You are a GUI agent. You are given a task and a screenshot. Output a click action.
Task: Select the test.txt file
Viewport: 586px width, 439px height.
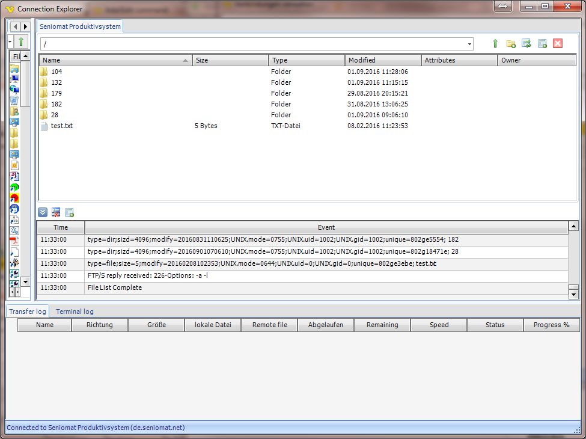pyautogui.click(x=61, y=126)
